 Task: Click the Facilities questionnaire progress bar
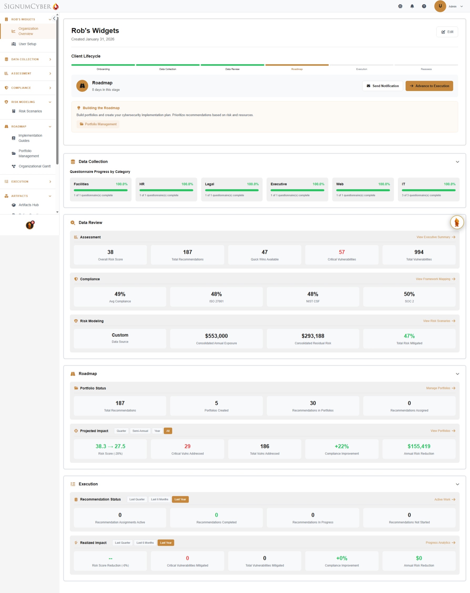coord(100,190)
